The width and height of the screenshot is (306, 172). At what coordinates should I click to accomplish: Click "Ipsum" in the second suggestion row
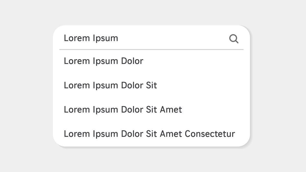pos(105,85)
